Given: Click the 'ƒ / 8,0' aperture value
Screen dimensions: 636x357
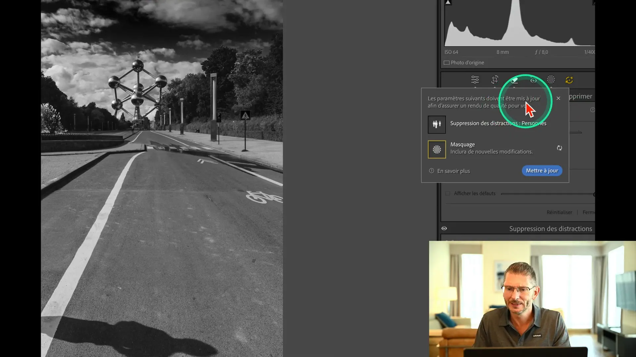Looking at the screenshot, I should tap(541, 52).
